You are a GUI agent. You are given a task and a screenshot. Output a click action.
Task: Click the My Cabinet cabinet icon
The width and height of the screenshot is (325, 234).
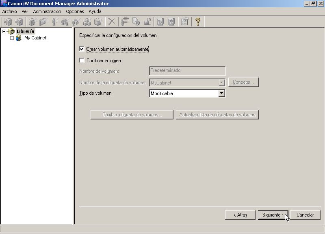tap(19, 38)
